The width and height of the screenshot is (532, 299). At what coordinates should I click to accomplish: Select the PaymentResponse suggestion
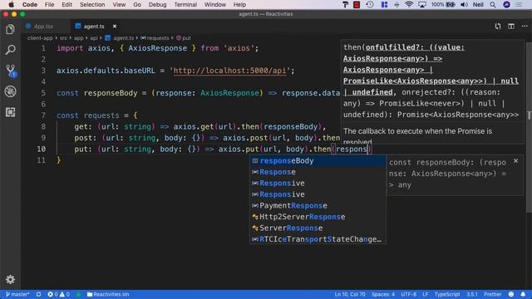[x=318, y=205]
